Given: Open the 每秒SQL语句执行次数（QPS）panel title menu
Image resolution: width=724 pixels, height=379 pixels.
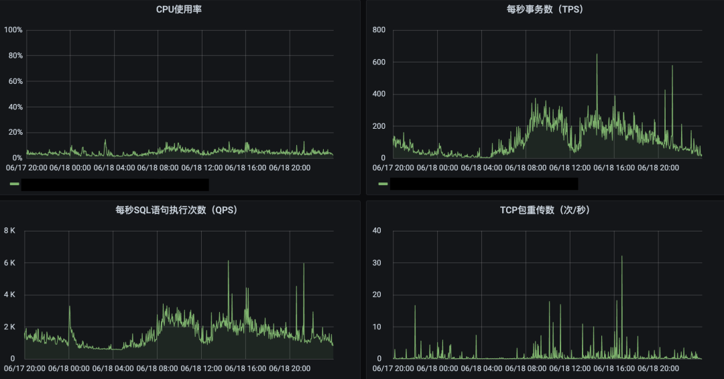Looking at the screenshot, I should [176, 211].
